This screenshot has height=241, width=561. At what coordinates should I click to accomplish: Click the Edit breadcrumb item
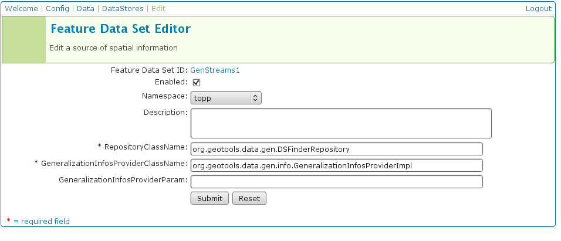click(x=158, y=9)
